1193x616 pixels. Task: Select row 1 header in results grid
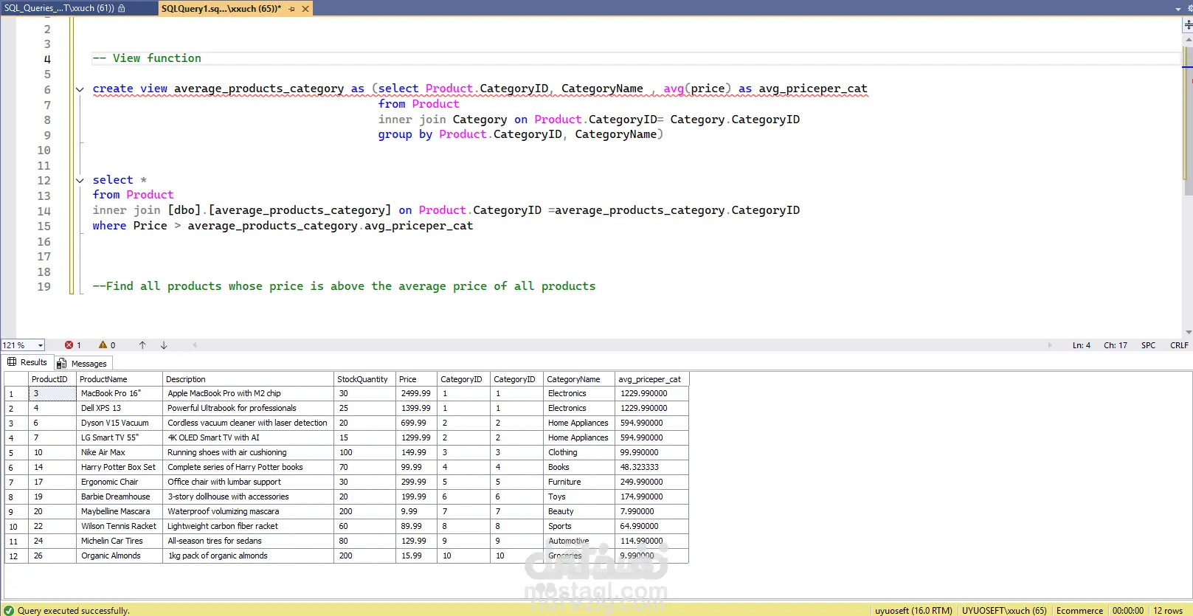pos(16,394)
